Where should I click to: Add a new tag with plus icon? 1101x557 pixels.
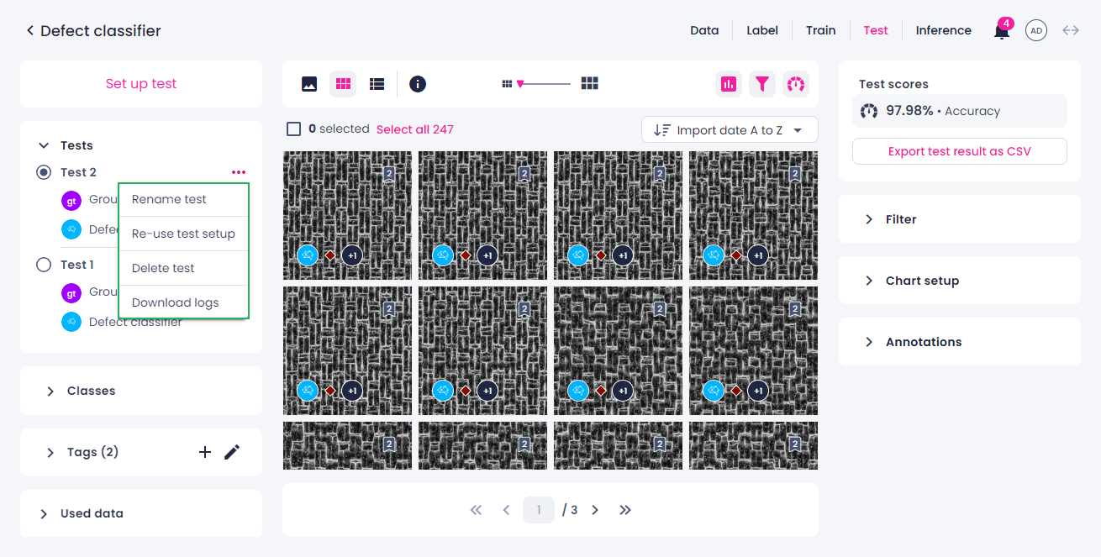point(205,452)
